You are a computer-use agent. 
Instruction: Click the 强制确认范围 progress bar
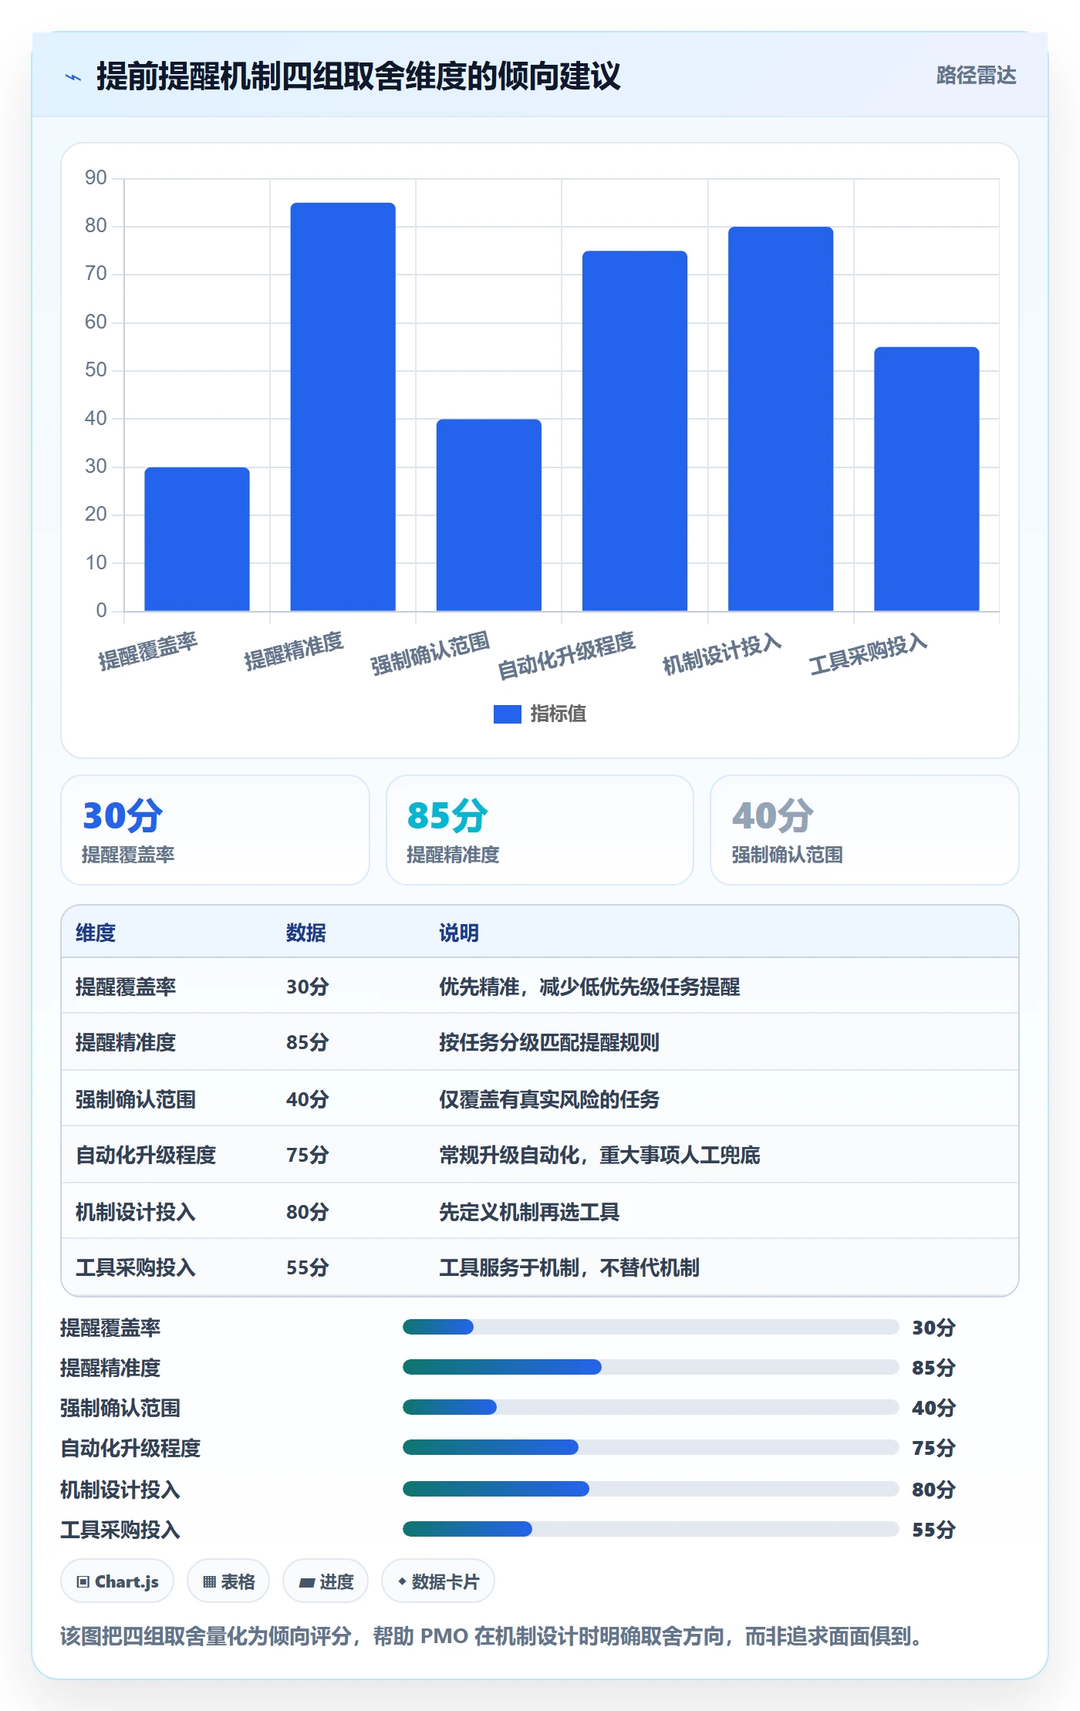(651, 1407)
